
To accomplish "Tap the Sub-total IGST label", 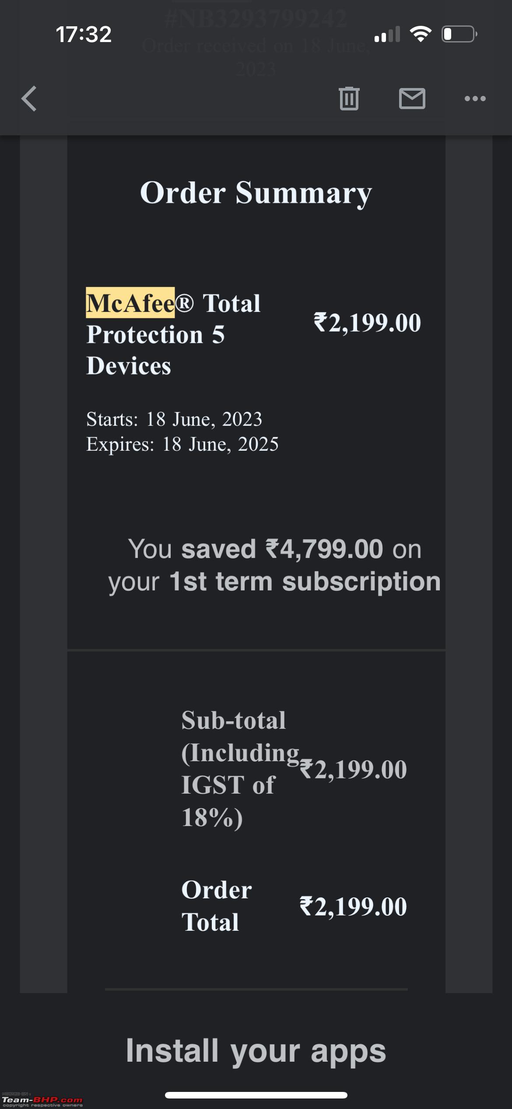I will click(240, 769).
